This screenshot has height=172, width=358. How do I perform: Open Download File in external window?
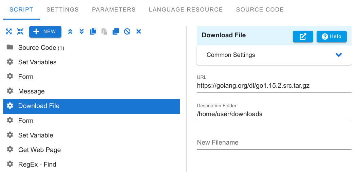pos(303,37)
